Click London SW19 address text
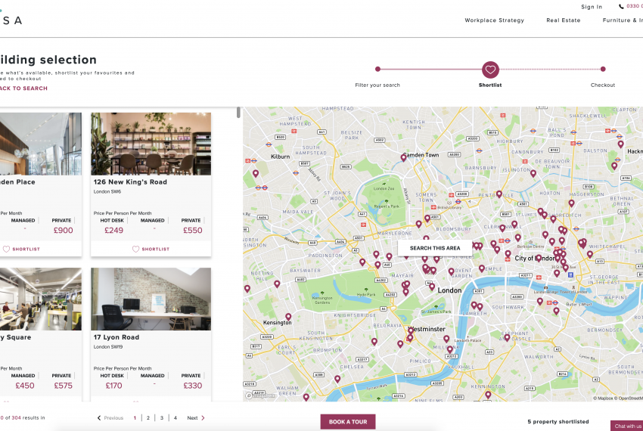The height and width of the screenshot is (431, 643). pos(108,347)
